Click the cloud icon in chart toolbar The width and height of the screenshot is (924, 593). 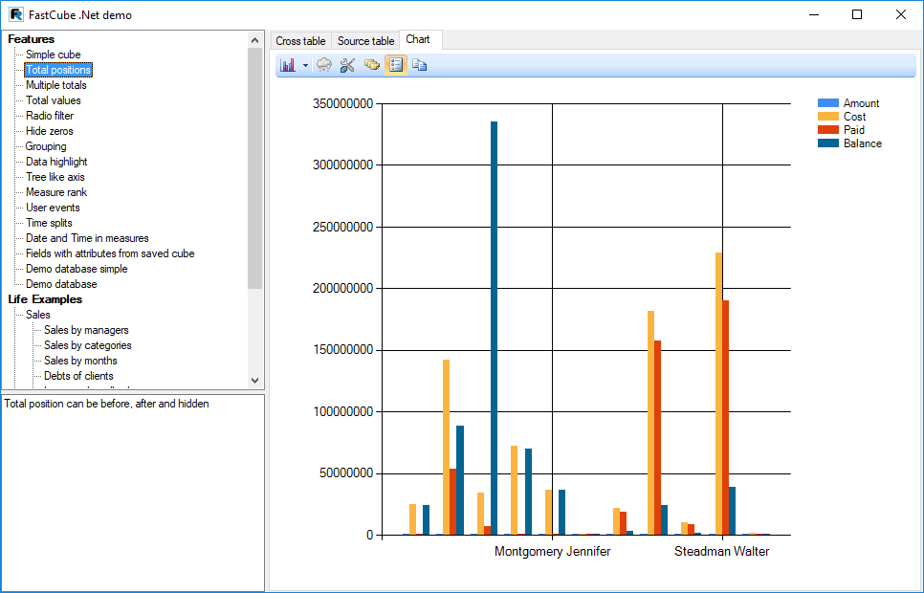click(x=324, y=65)
